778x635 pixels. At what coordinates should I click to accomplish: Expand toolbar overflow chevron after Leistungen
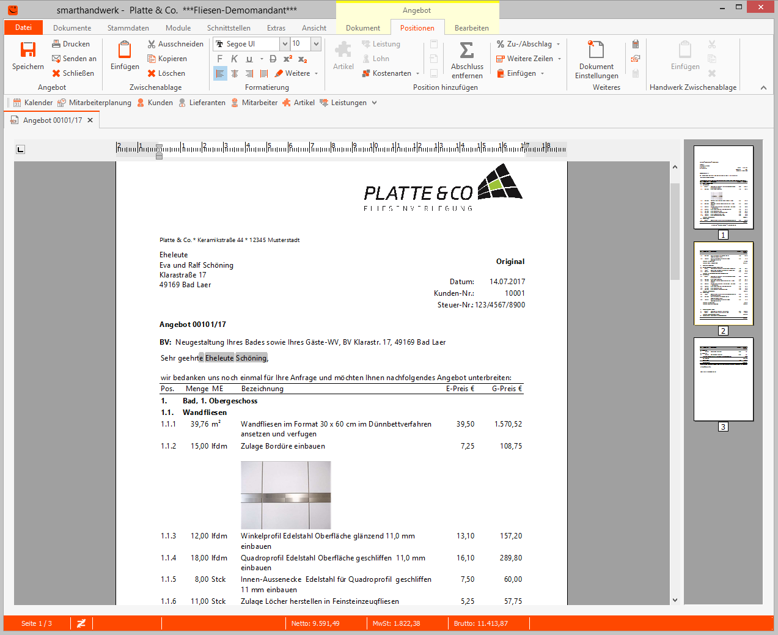tap(375, 103)
